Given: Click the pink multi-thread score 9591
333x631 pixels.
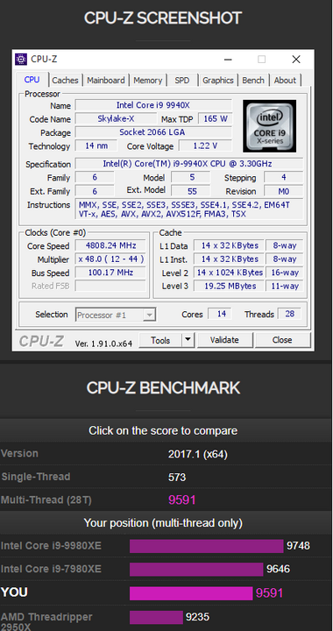Looking at the screenshot, I should [181, 500].
